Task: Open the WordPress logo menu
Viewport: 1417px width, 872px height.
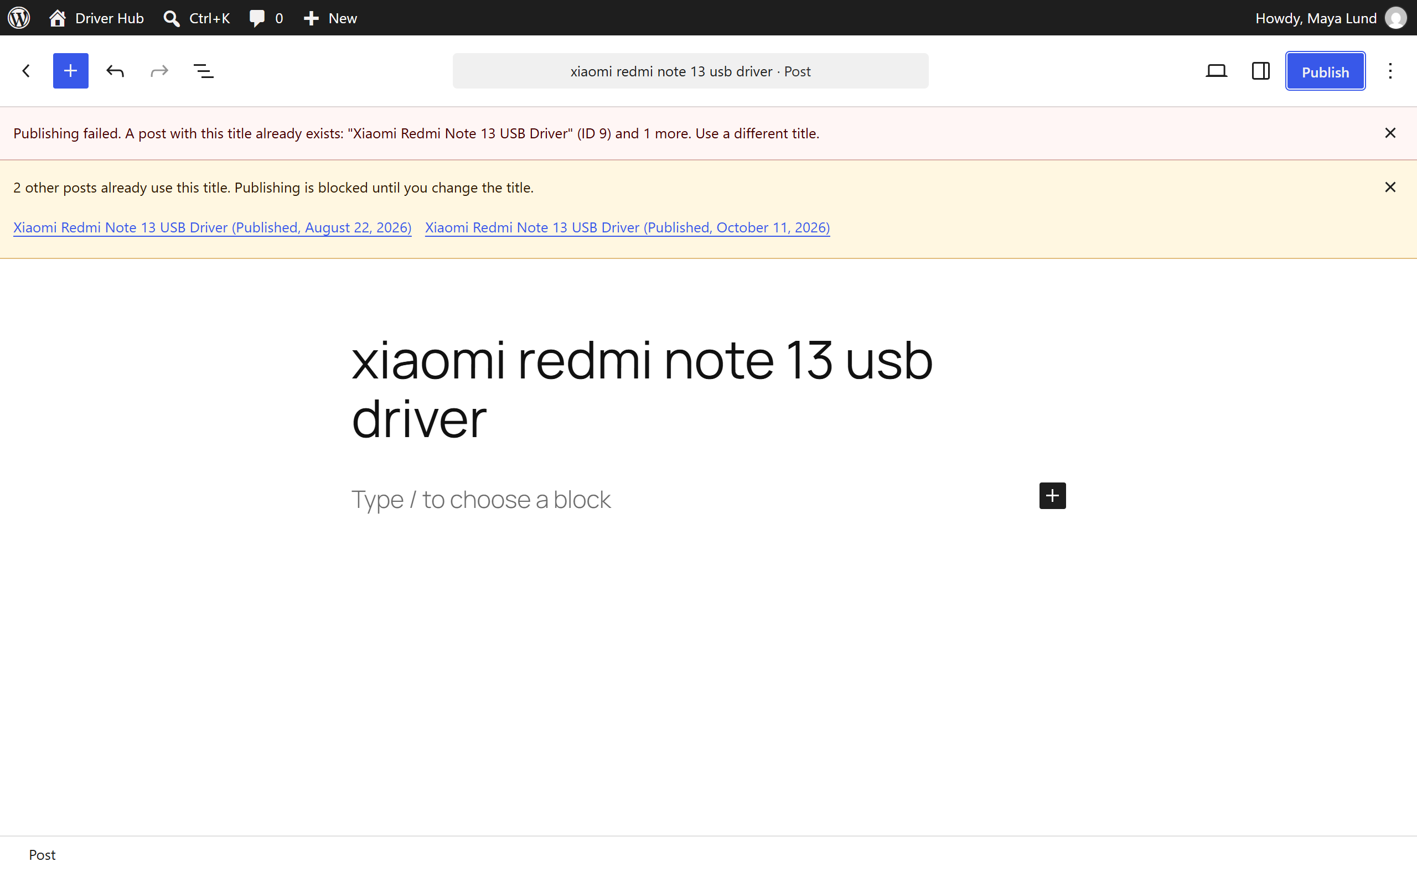Action: tap(19, 18)
